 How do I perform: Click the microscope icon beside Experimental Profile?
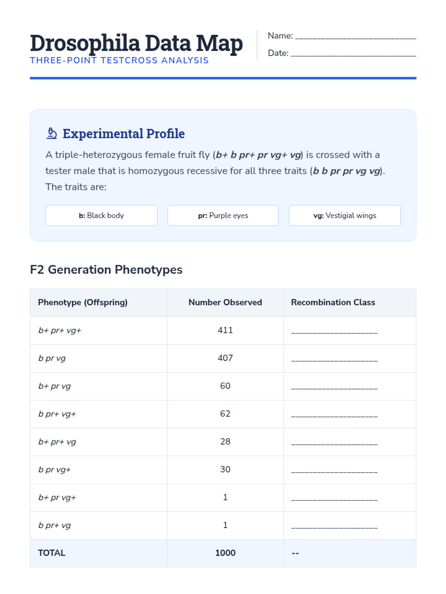[x=52, y=133]
